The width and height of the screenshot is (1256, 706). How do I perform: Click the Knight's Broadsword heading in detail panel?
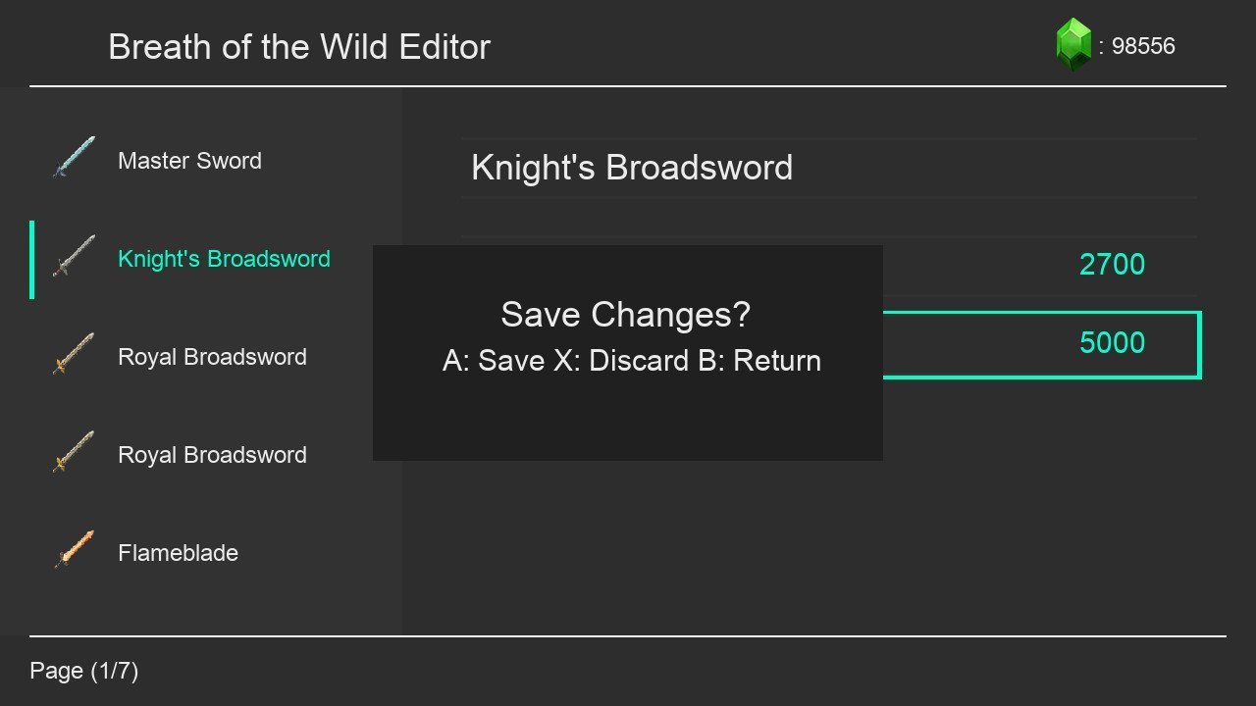(x=632, y=168)
